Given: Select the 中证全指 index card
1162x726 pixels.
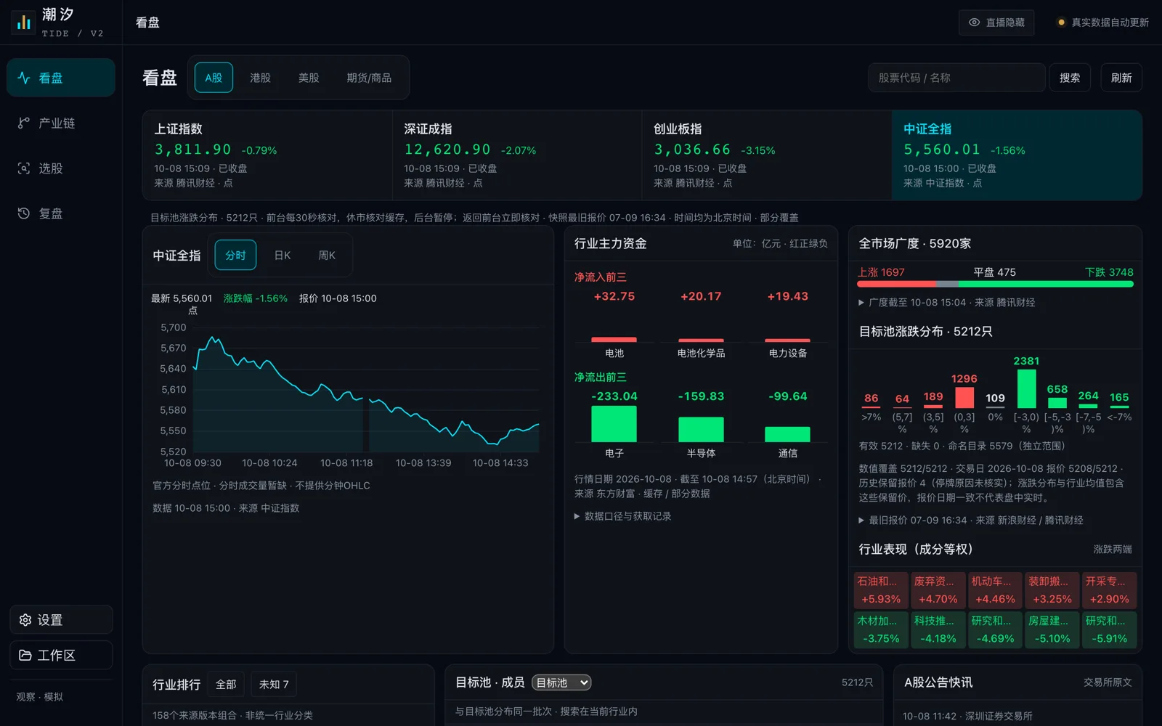Looking at the screenshot, I should click(1017, 155).
